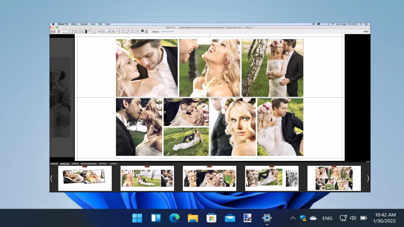This screenshot has height=227, width=404.
Task: Click the diagonal arrow expand icon
Action: point(128,32)
